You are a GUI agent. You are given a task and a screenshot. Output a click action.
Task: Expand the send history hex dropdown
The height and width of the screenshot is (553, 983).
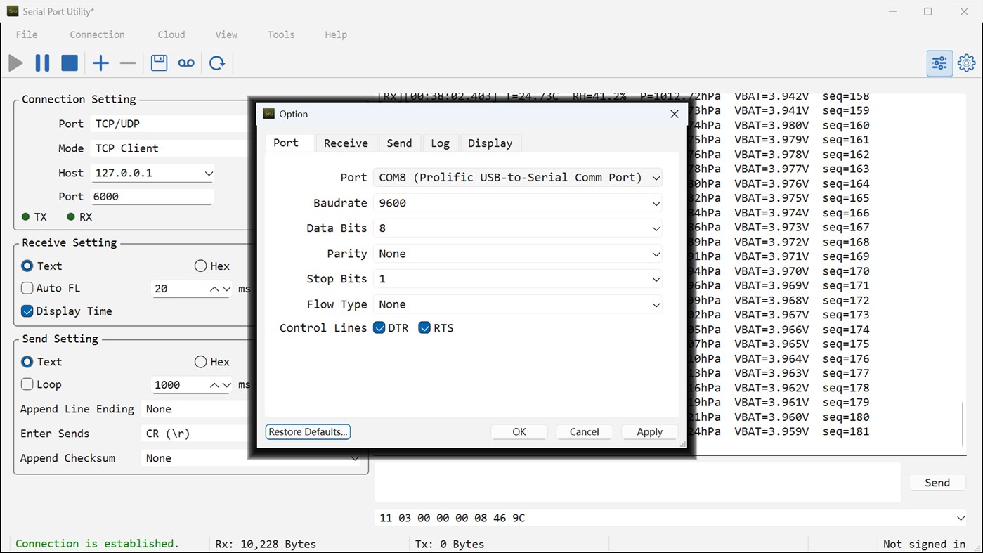click(x=961, y=518)
